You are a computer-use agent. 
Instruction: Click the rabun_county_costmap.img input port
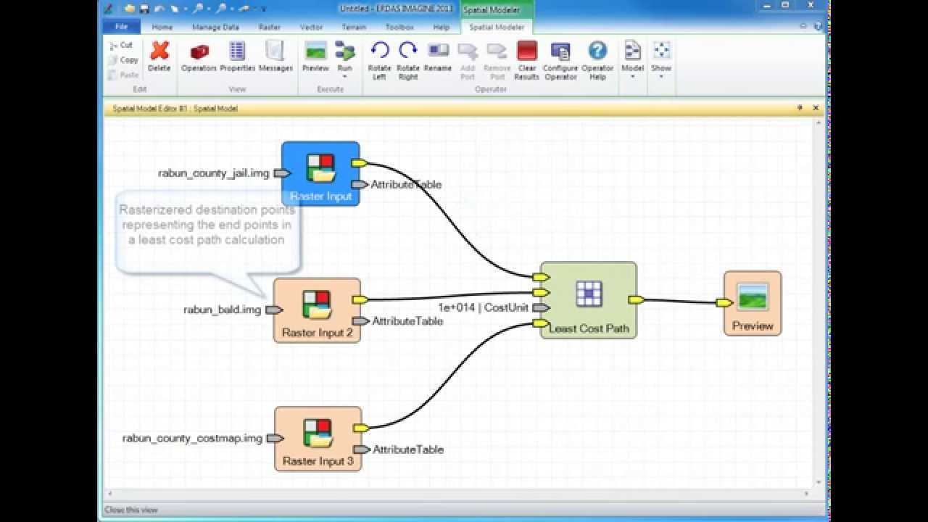pyautogui.click(x=275, y=438)
